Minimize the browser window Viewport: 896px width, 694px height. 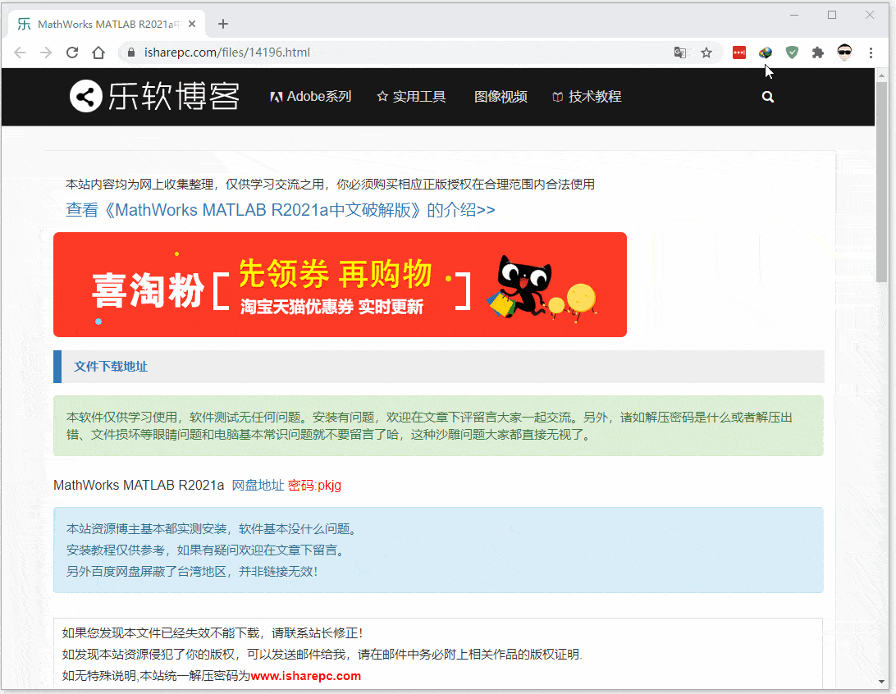(794, 15)
